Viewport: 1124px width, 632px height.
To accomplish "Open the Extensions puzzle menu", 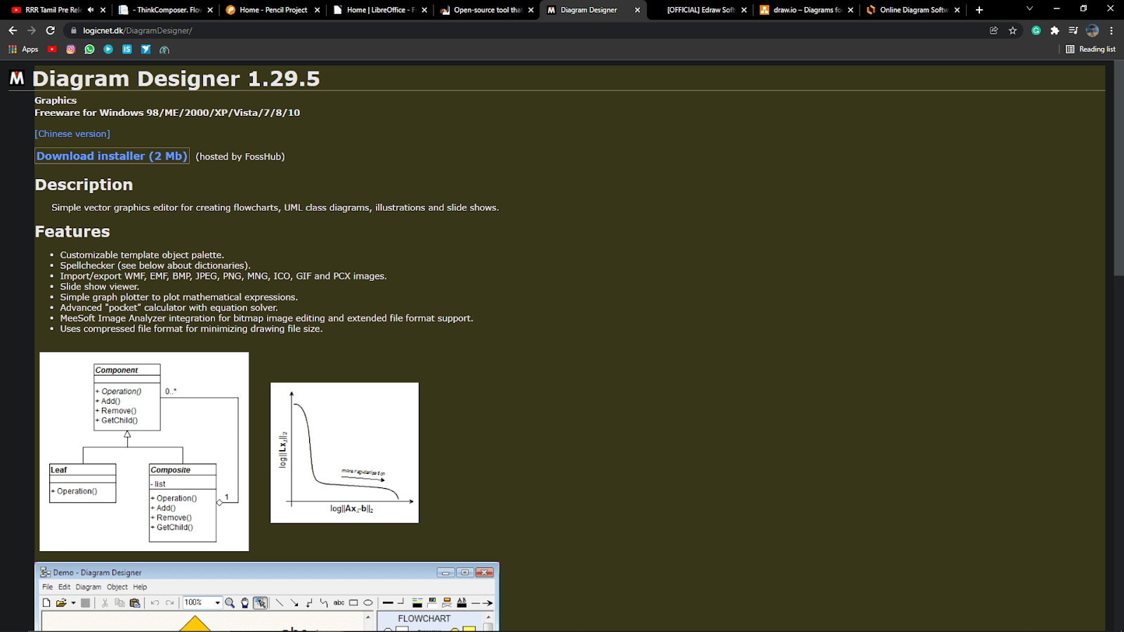I will (x=1054, y=30).
